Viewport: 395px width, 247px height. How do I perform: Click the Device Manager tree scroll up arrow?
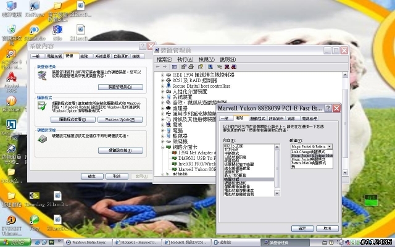tap(345, 75)
